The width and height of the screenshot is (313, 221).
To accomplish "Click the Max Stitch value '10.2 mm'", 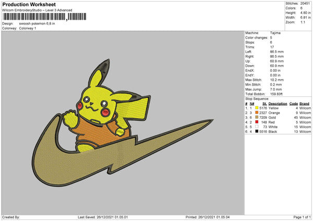I will tap(277, 80).
